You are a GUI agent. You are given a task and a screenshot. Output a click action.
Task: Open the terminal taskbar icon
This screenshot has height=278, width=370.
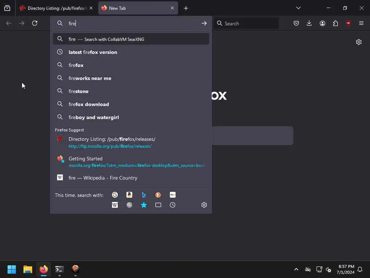[60, 269]
